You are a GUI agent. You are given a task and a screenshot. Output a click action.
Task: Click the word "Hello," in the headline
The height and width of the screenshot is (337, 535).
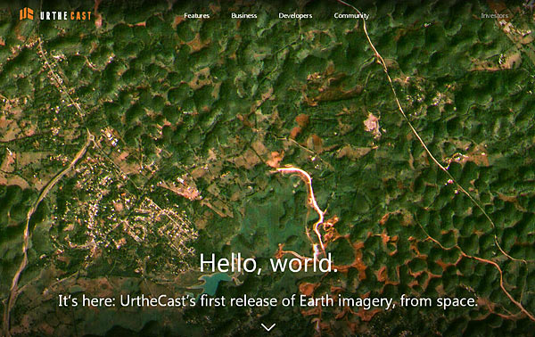pyautogui.click(x=231, y=263)
